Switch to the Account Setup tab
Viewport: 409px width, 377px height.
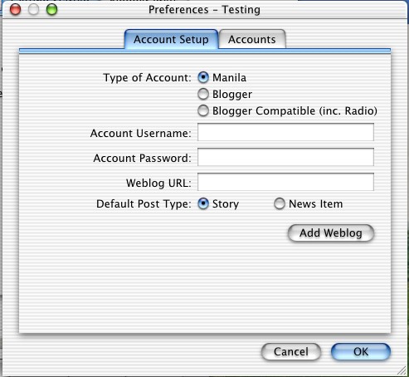point(171,39)
